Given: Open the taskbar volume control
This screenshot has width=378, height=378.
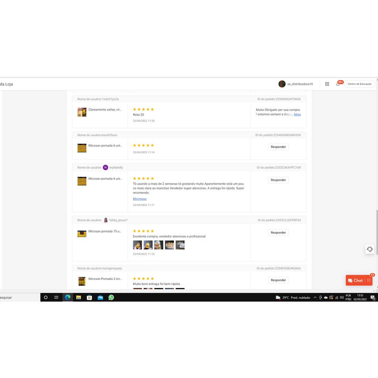Looking at the screenshot, I should click(342, 298).
